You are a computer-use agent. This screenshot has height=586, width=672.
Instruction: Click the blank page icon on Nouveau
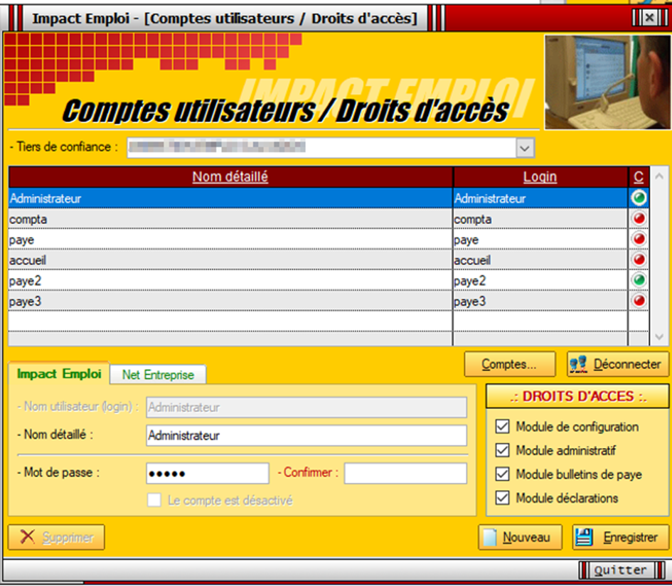tap(490, 537)
